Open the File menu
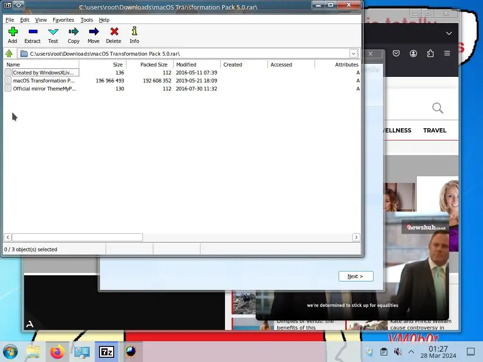 pyautogui.click(x=10, y=20)
